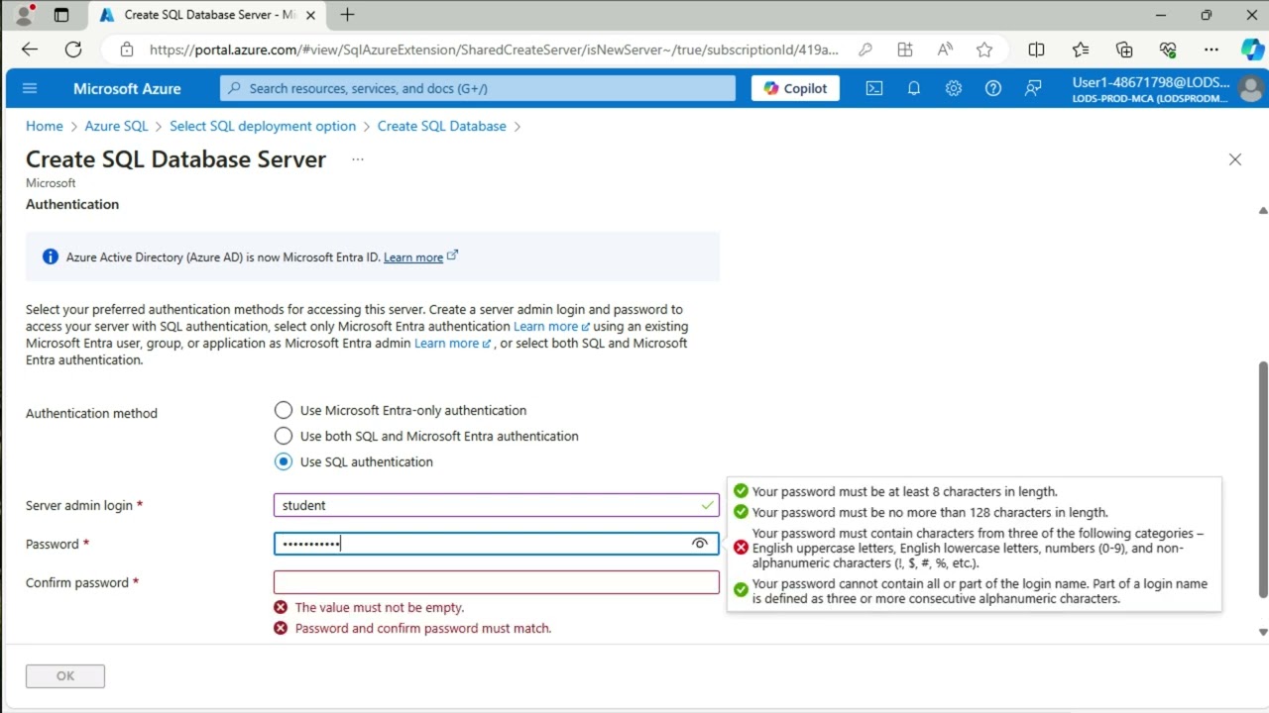The height and width of the screenshot is (713, 1269).
Task: Click the Server admin login field
Action: pyautogui.click(x=497, y=505)
